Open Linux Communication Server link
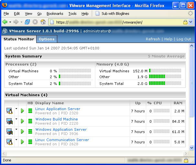Image resolution: width=196 pixels, height=165 pixels. 62,140
